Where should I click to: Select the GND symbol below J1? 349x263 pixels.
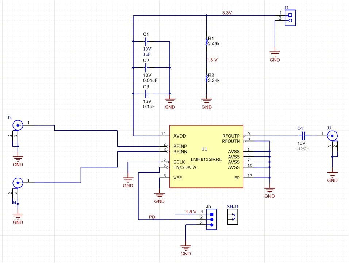(x=275, y=53)
